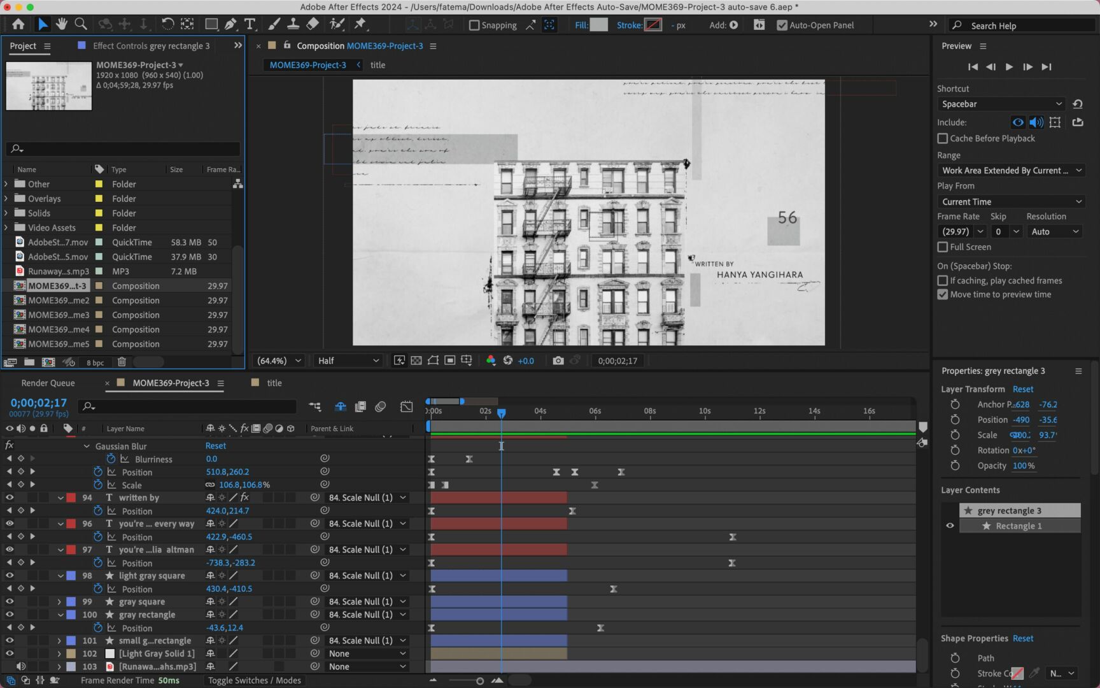Select the Puppet Pin tool
The width and height of the screenshot is (1100, 688).
click(x=360, y=24)
